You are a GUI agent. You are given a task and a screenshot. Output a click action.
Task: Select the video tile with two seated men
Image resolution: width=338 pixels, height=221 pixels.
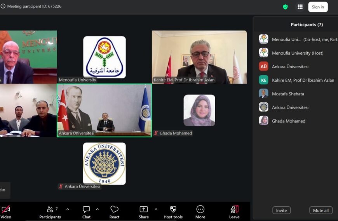tap(28, 110)
